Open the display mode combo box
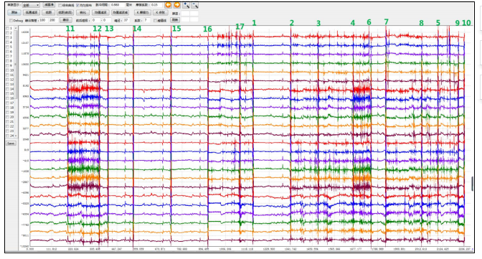The height and width of the screenshot is (259, 482). [x=31, y=5]
